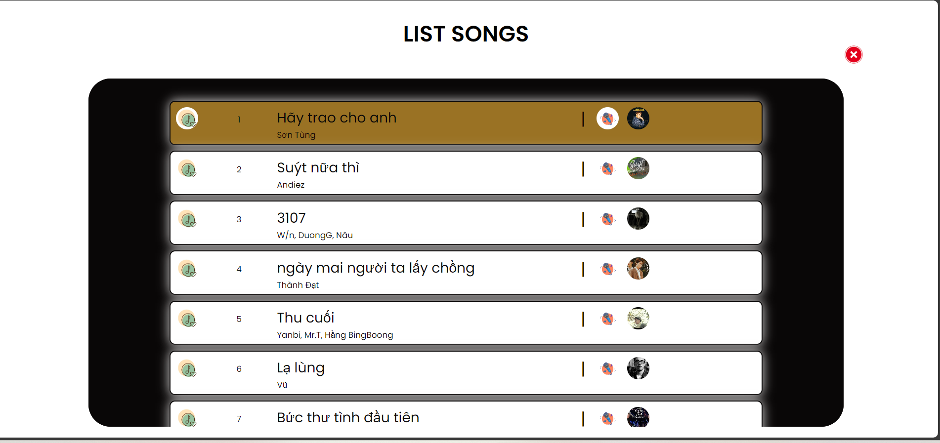Click the microphone icon beside "Bức thư tình đầu tiên"
940x443 pixels.
click(608, 418)
